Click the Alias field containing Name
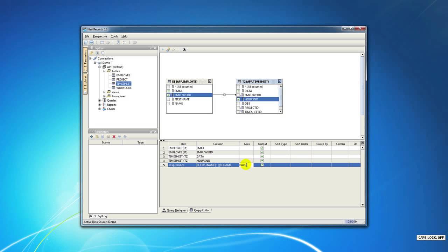448x252 pixels. [x=246, y=165]
